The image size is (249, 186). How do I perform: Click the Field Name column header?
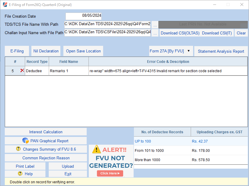coord(69,62)
